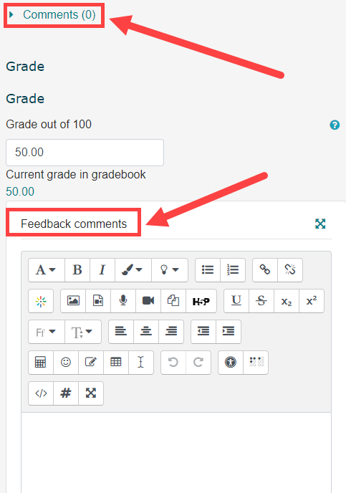Open the equation editor calculator icon

coord(41,363)
